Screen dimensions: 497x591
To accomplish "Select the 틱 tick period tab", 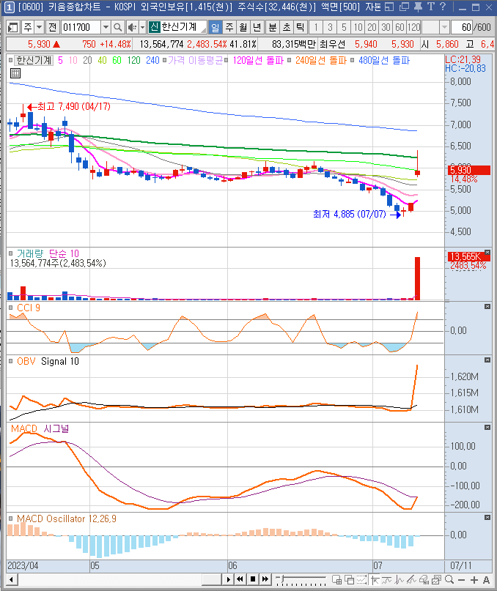I will coord(301,27).
